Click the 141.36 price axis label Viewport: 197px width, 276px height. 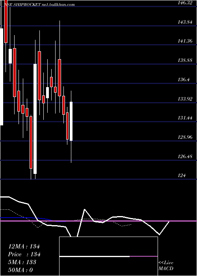pyautogui.click(x=185, y=41)
